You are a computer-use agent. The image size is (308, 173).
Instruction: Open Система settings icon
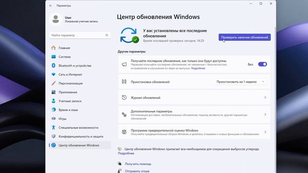[53, 57]
